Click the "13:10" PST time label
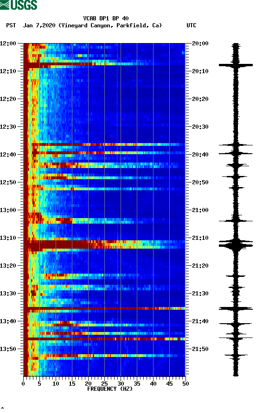 pyautogui.click(x=8, y=238)
